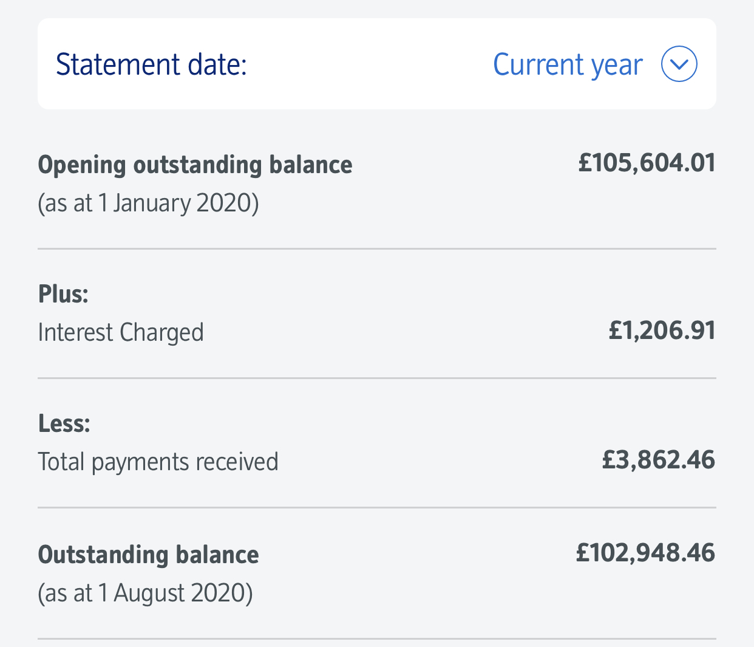Click the divider line below 1 August 2020
Viewport: 754px width, 647px height.
tap(376, 638)
